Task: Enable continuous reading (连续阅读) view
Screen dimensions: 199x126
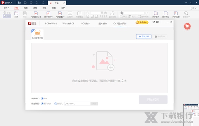Action: tap(143, 16)
